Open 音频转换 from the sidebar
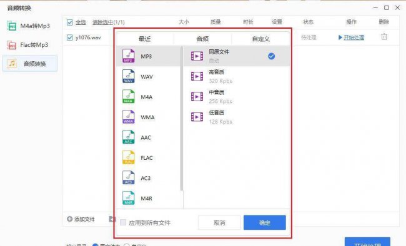This screenshot has width=406, height=246. pyautogui.click(x=30, y=64)
